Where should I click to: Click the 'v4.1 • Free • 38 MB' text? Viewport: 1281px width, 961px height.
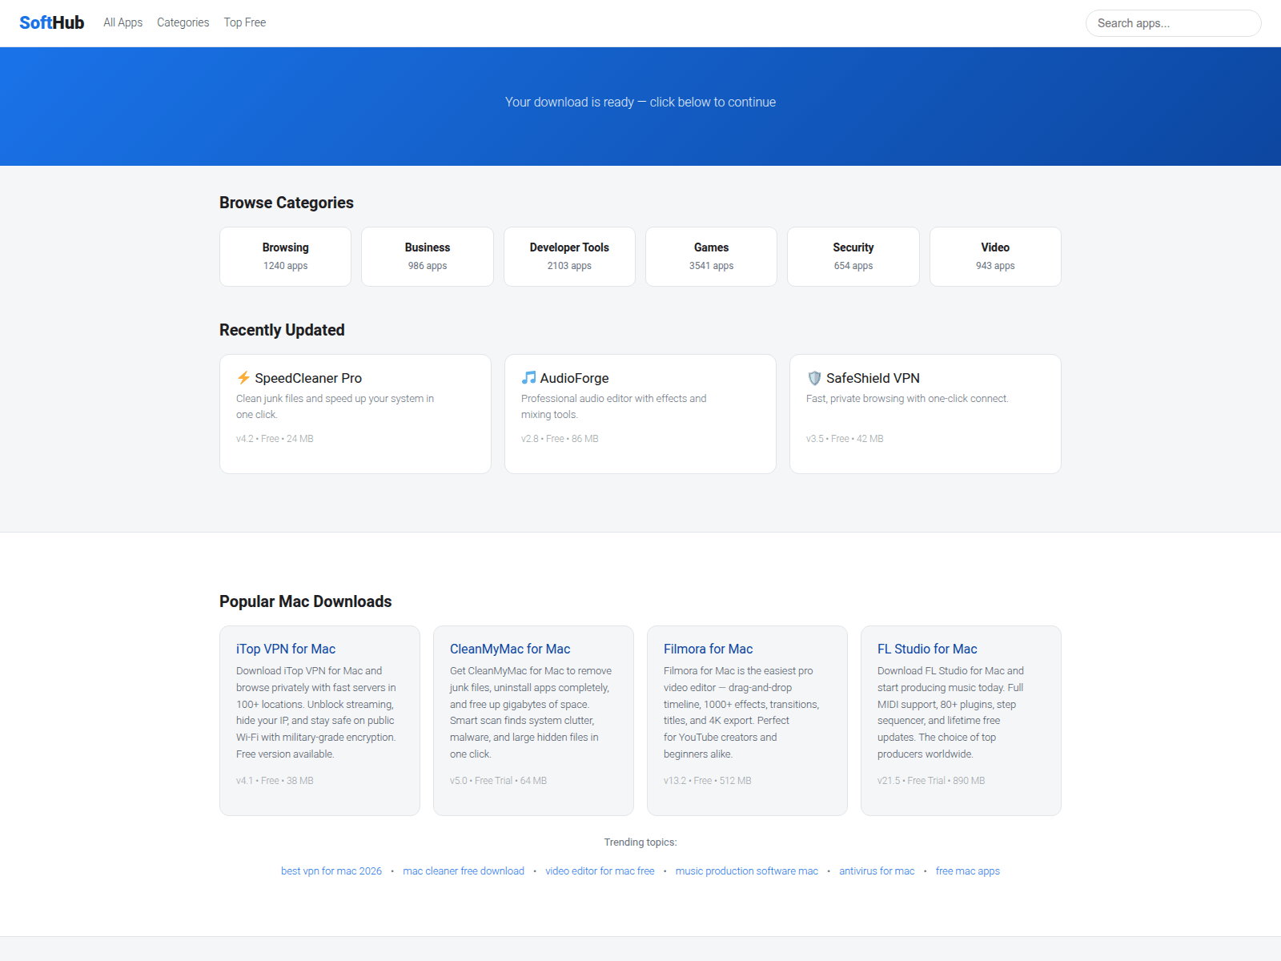click(x=275, y=781)
